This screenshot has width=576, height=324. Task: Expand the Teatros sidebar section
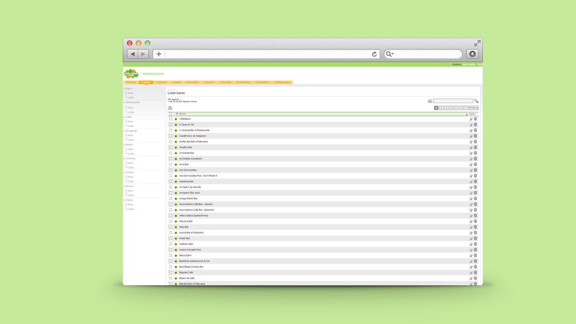pyautogui.click(x=130, y=172)
